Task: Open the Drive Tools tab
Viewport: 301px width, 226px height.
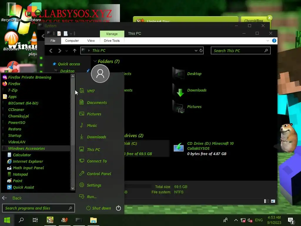Action: [x=112, y=41]
